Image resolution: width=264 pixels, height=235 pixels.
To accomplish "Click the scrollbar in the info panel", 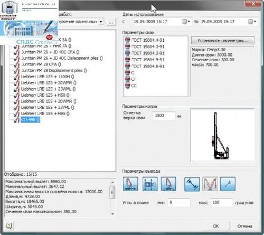I will point(112,192).
